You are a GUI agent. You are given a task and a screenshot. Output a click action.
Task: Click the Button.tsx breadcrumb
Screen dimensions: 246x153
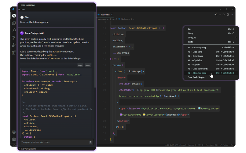126,19
